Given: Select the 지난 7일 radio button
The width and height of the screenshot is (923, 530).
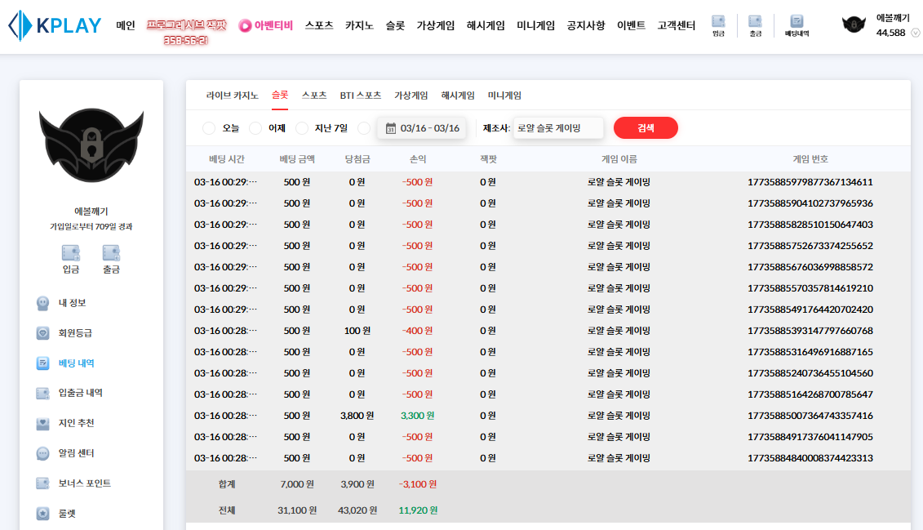Looking at the screenshot, I should point(302,128).
